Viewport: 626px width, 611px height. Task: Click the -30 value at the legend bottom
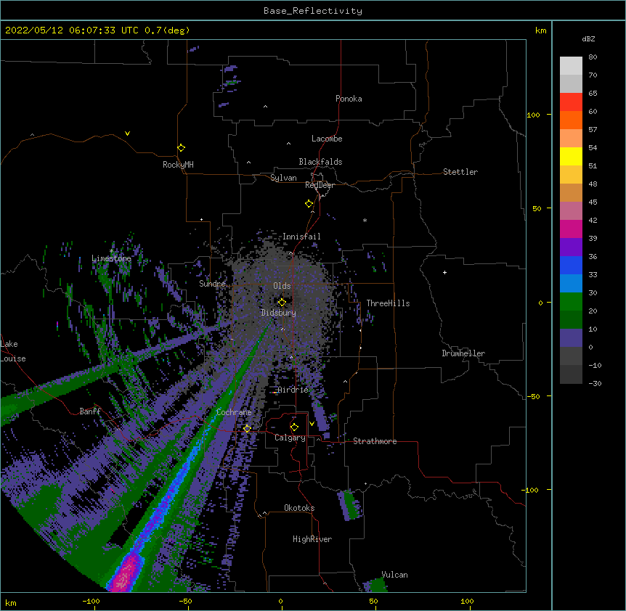click(x=595, y=383)
